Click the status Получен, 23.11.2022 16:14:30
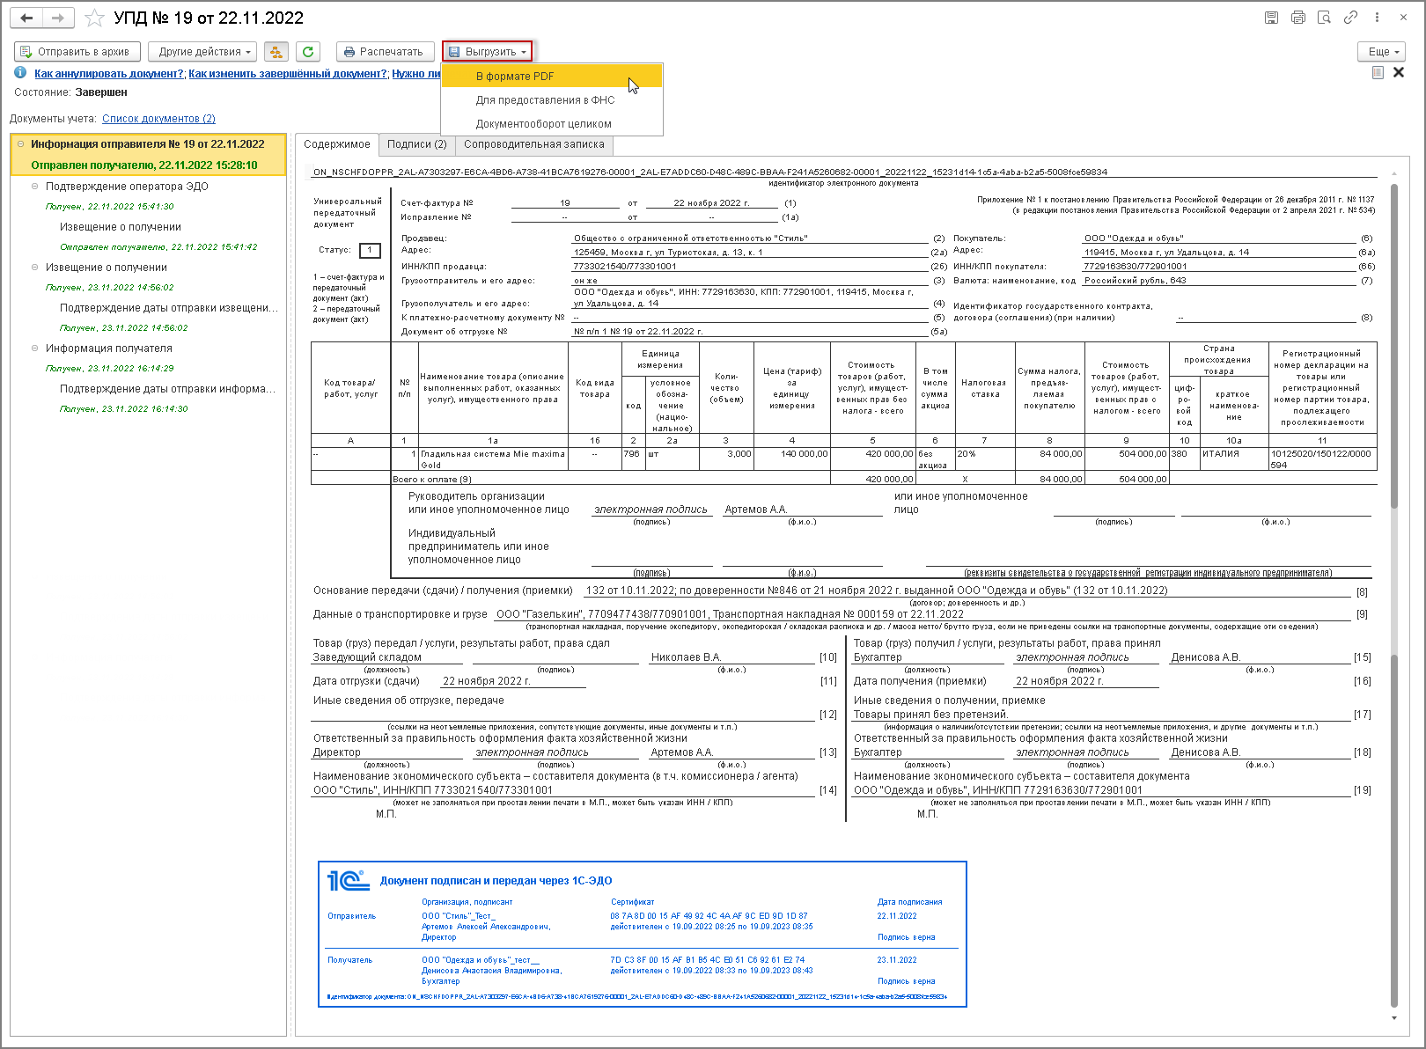The image size is (1426, 1049). click(124, 409)
